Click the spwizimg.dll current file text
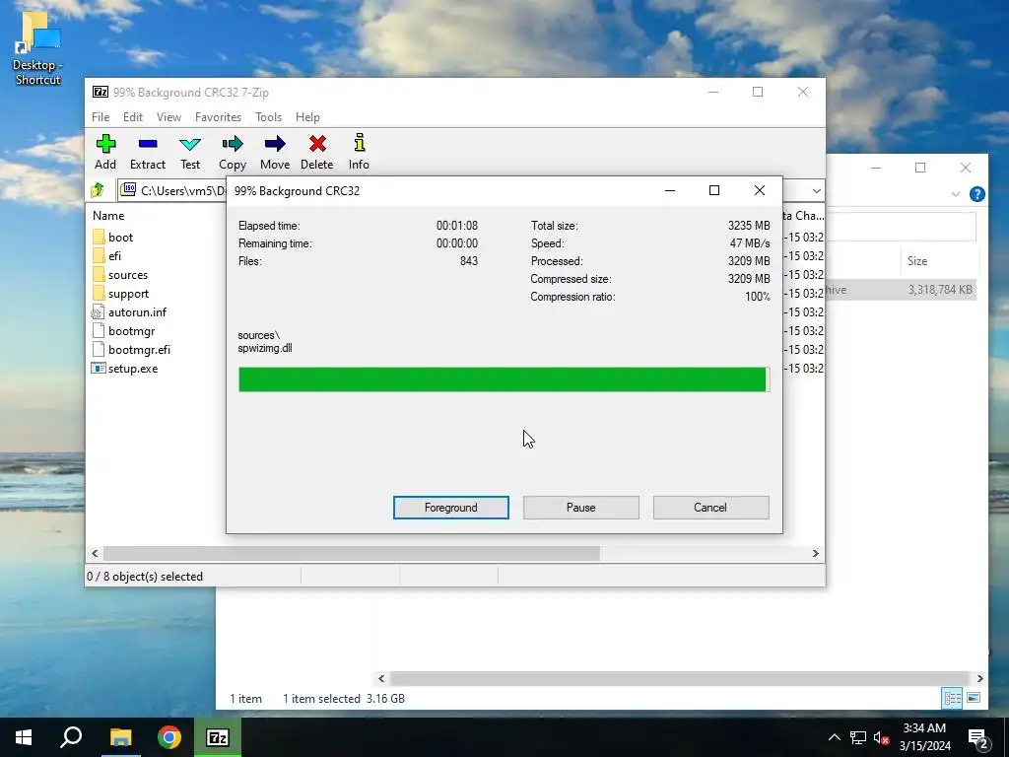This screenshot has height=757, width=1009. pyautogui.click(x=265, y=348)
